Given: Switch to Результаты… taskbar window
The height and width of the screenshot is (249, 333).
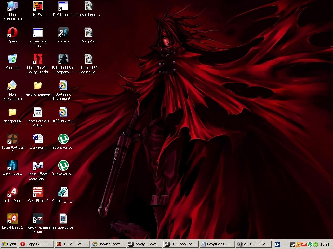Looking at the screenshot, I should [x=217, y=244].
